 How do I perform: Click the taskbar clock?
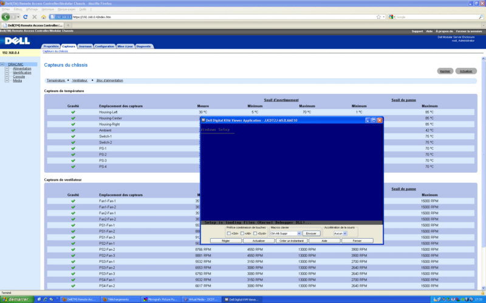(480, 299)
